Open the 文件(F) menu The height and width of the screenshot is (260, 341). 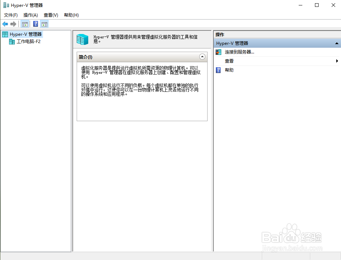(10, 15)
